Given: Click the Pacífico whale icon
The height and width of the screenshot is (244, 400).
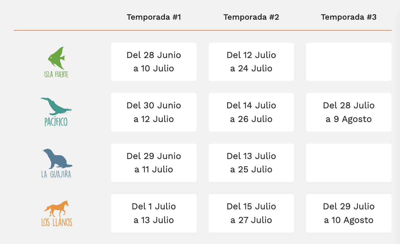Looking at the screenshot, I should point(56,106).
